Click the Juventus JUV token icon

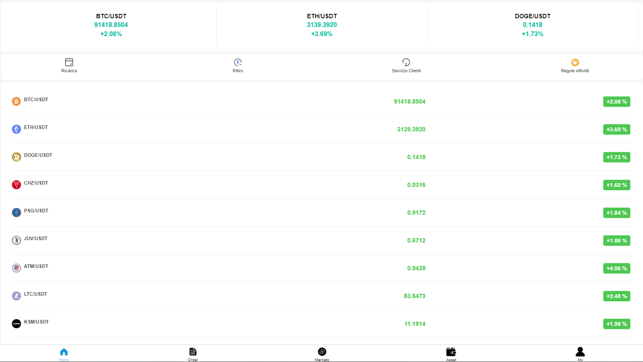click(x=16, y=241)
